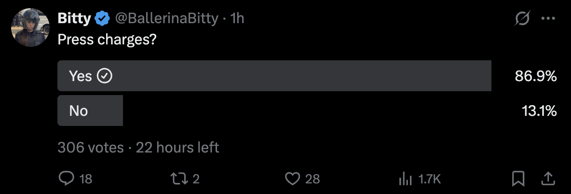Select the Yes poll option bar
The image size is (571, 194).
[x=274, y=76]
